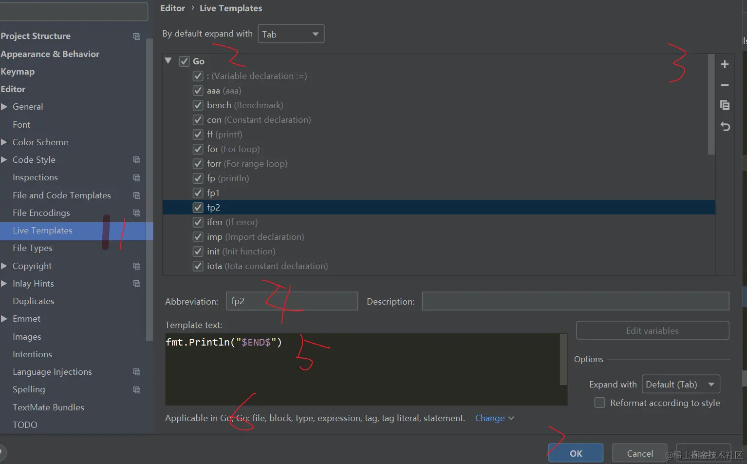
Task: Expand the Inlay Hints node
Action: (4, 284)
